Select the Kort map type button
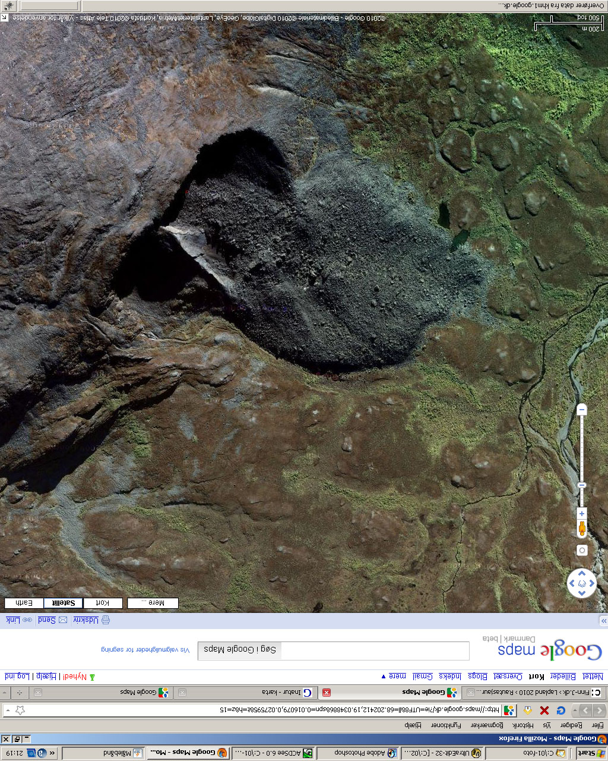 click(103, 603)
